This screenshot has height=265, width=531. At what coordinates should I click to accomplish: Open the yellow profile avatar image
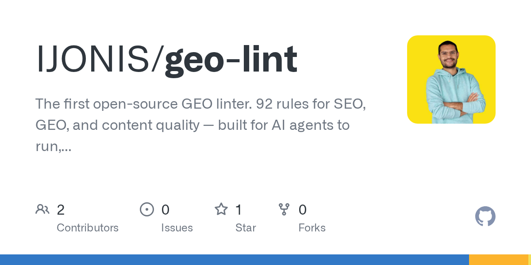451,79
